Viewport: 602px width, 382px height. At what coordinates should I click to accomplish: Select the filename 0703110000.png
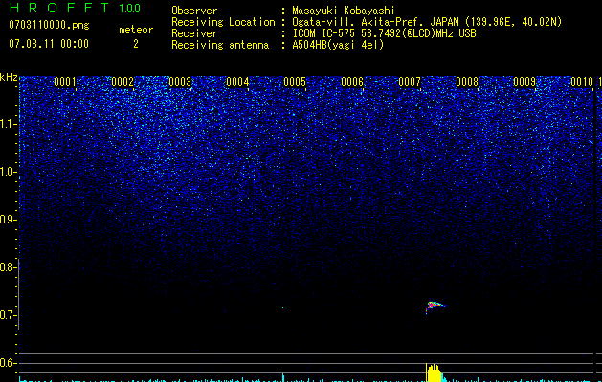[49, 25]
